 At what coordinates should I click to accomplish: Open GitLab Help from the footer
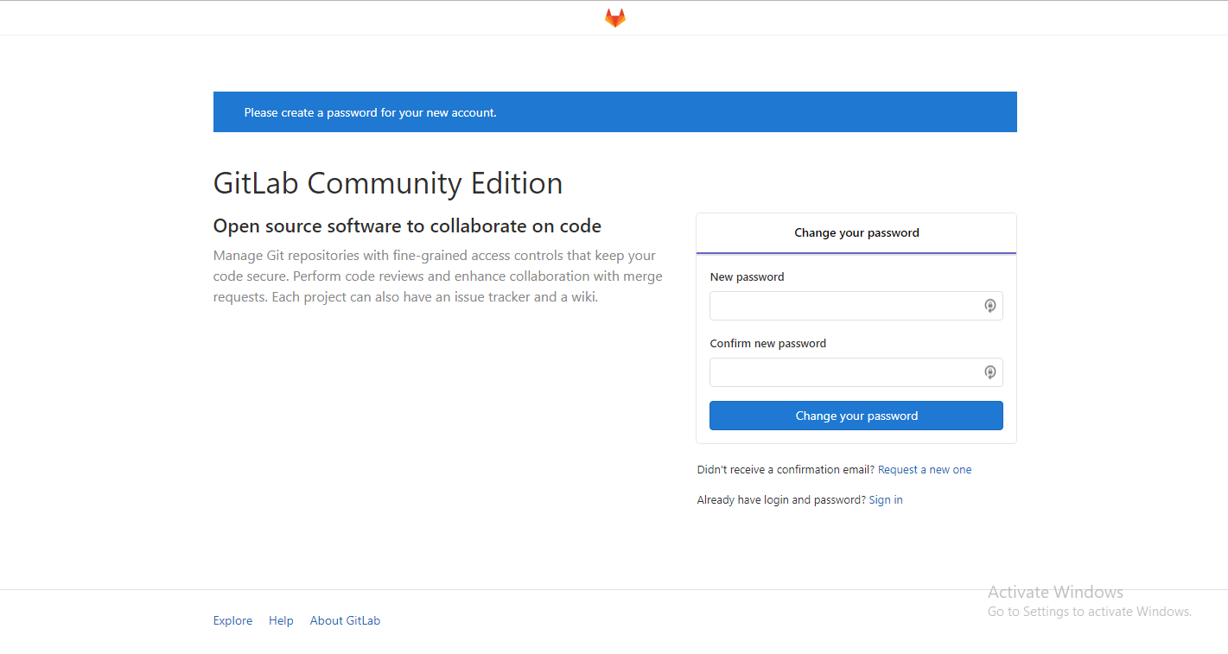[281, 620]
